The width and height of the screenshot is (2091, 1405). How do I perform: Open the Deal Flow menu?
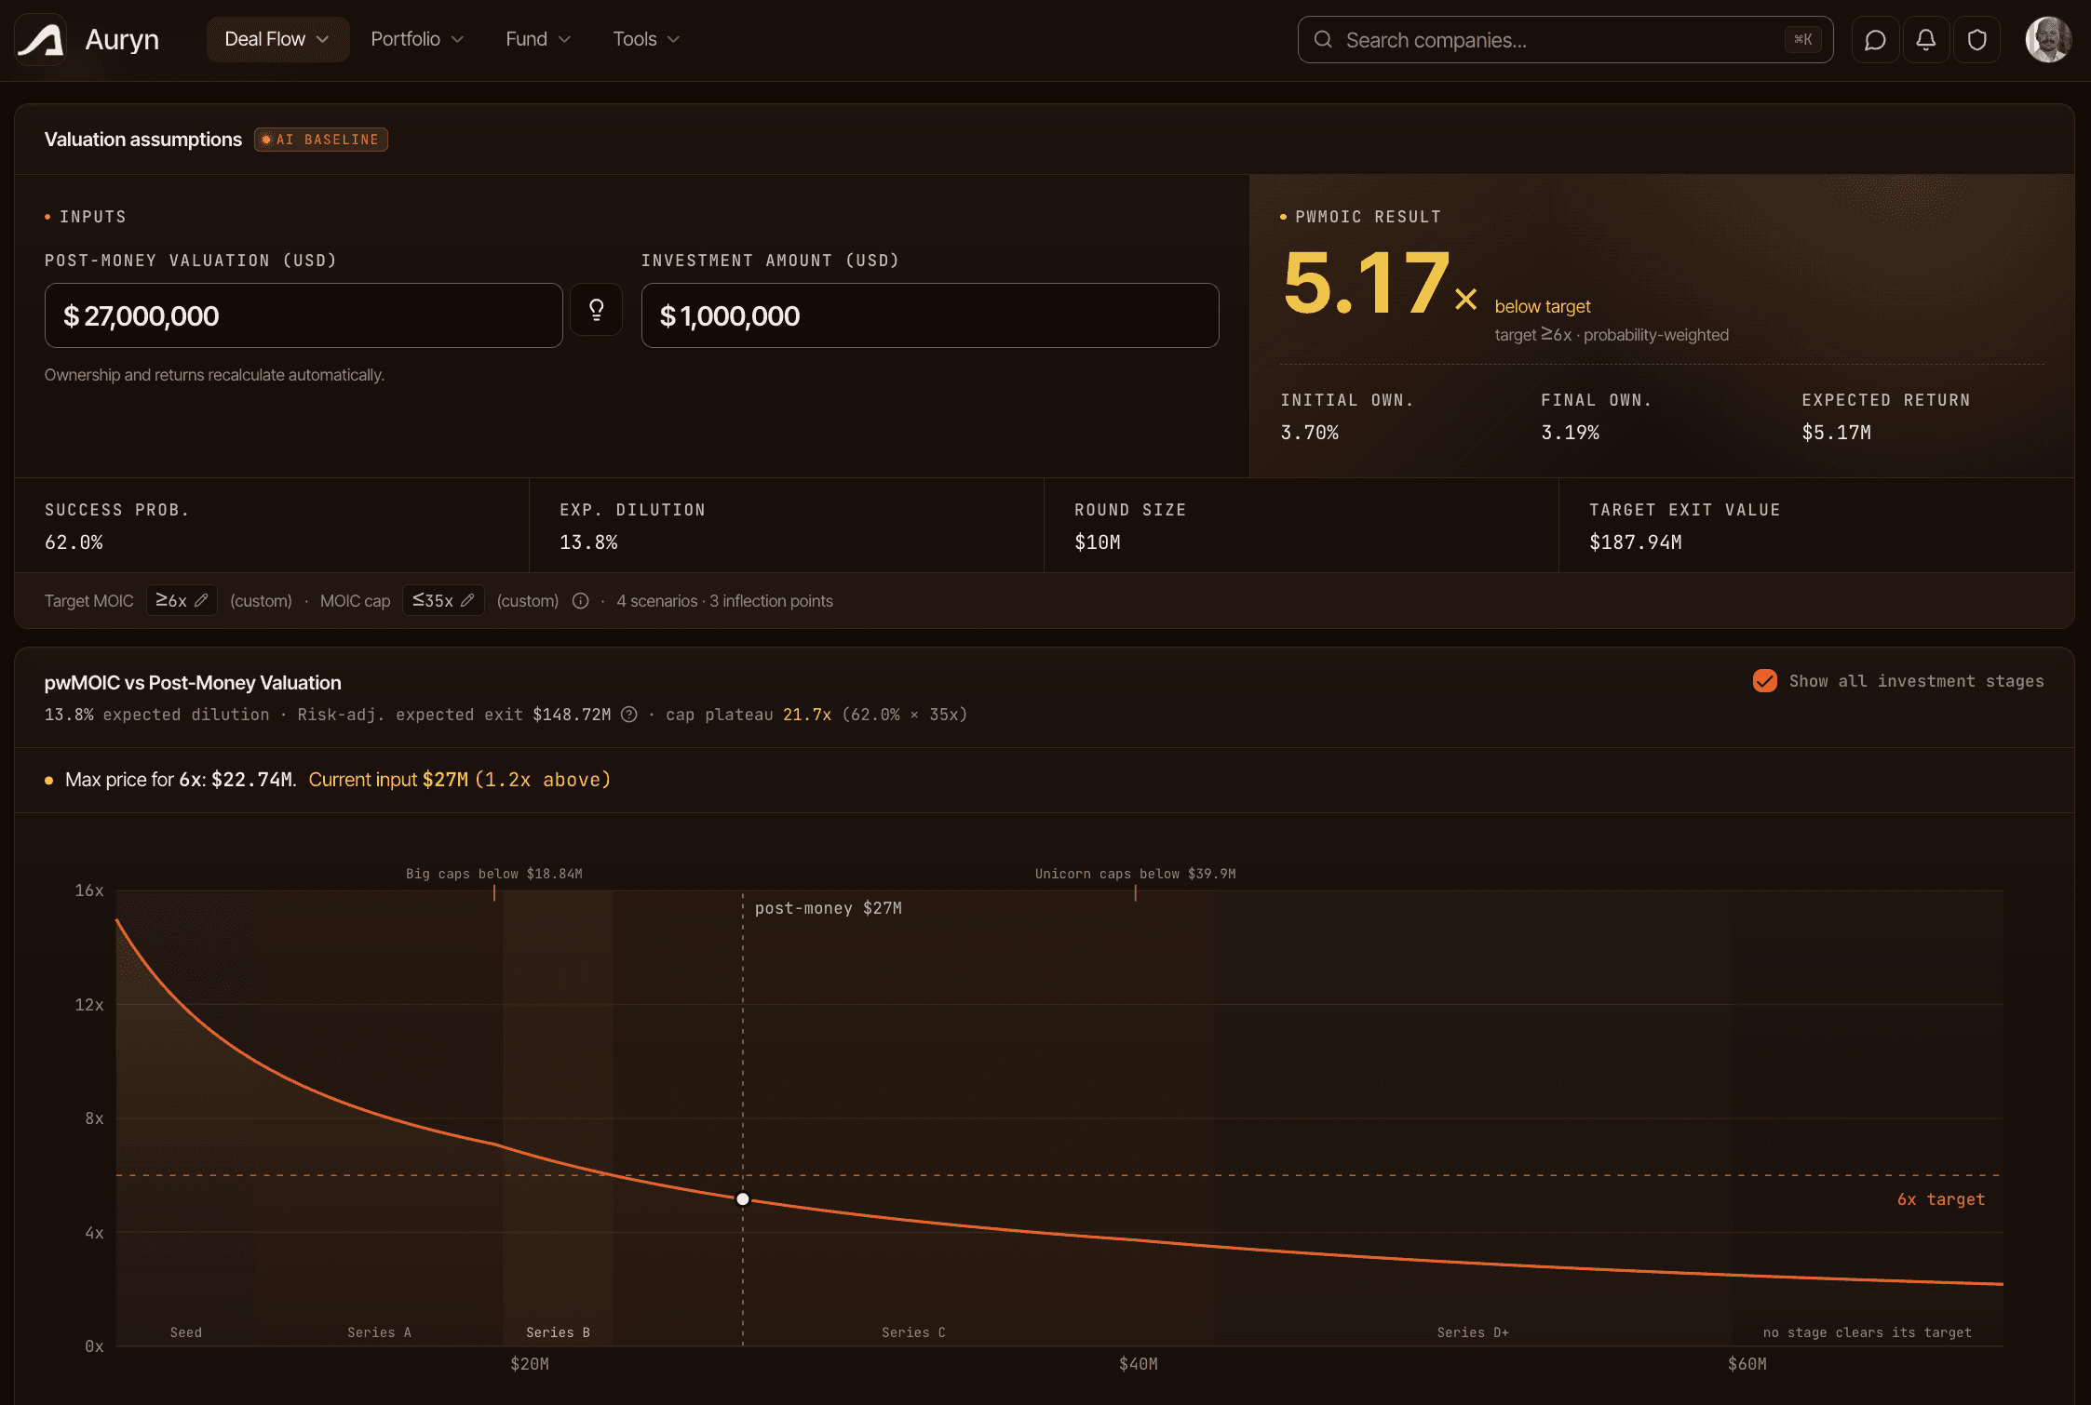(x=277, y=39)
